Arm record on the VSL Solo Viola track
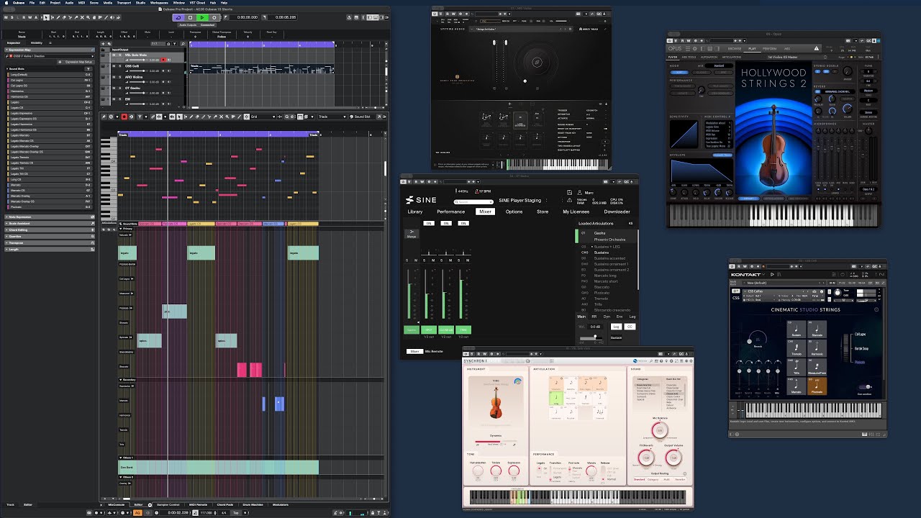Viewport: 921px width, 518px height. pyautogui.click(x=163, y=60)
